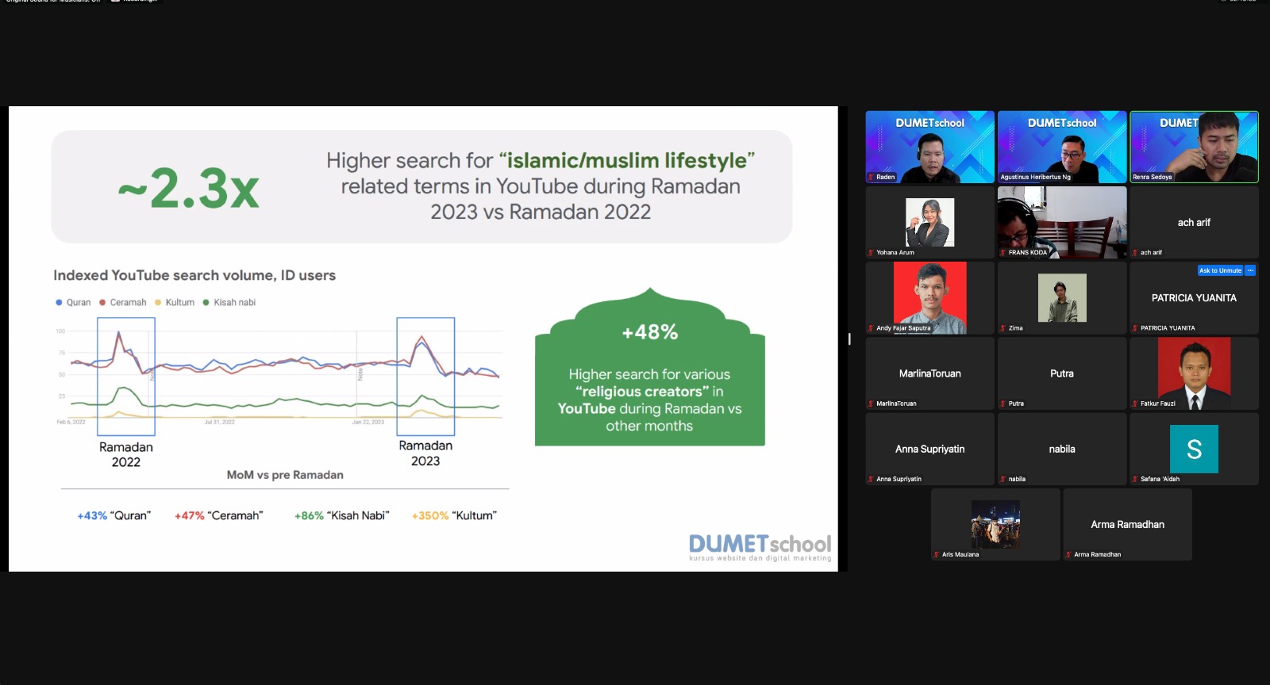1270x685 pixels.
Task: Click the muted mic icon beside the MarlinaToruan label
Action: click(871, 404)
